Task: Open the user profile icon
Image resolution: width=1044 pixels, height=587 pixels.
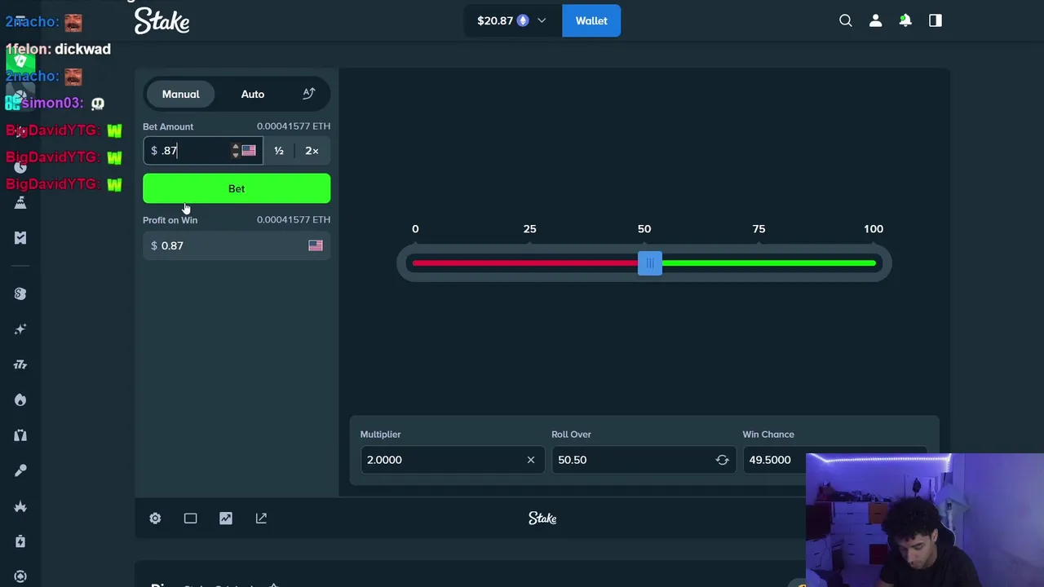Action: point(875,20)
